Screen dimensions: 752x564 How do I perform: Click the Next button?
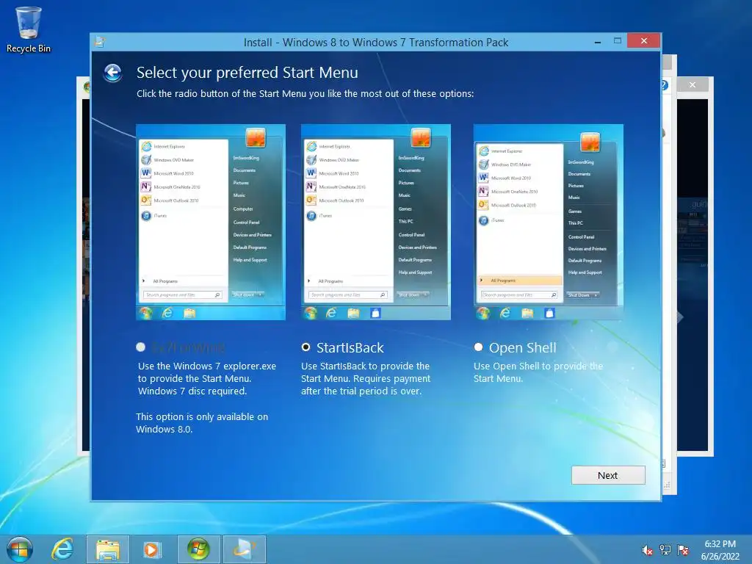point(608,475)
